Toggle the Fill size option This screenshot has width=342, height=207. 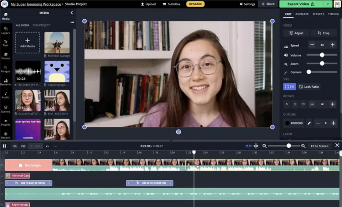pyautogui.click(x=289, y=86)
